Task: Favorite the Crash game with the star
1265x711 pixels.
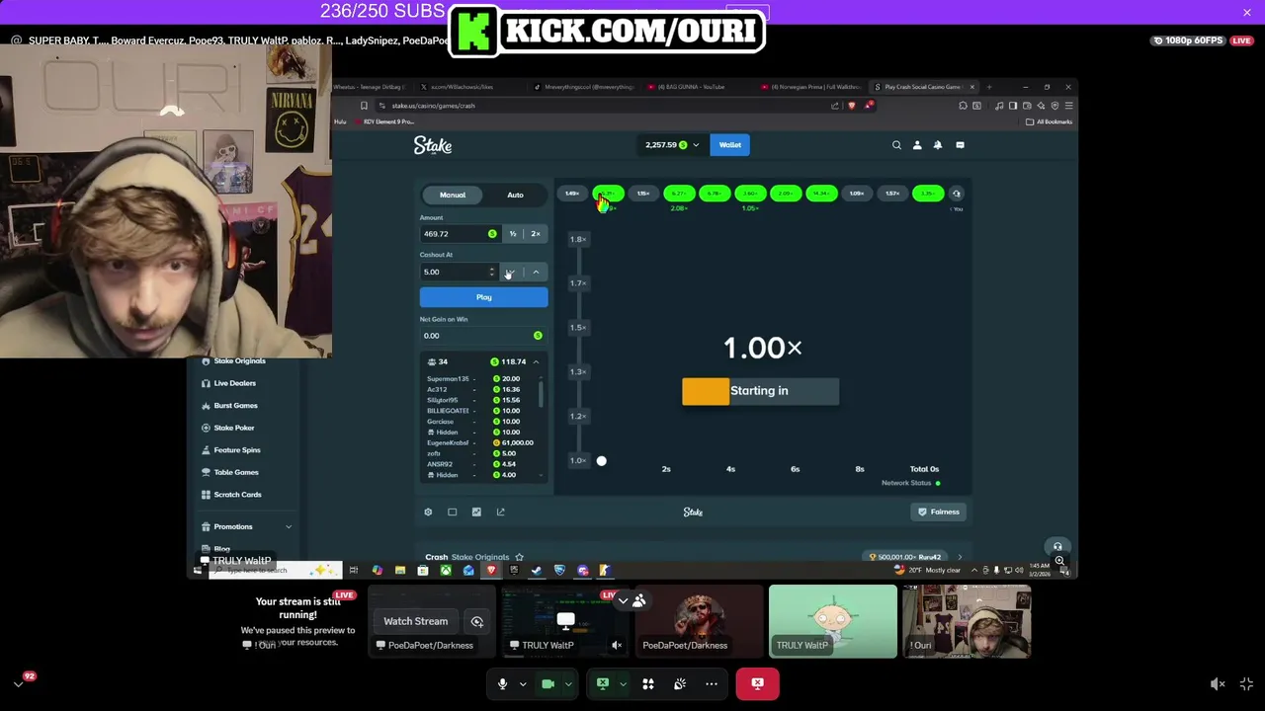Action: point(519,557)
